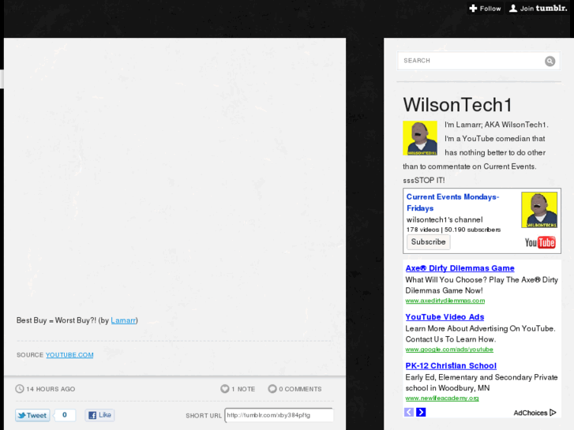Open the 14 HOURS AGO permalink
Image resolution: width=574 pixels, height=430 pixels.
(51, 389)
